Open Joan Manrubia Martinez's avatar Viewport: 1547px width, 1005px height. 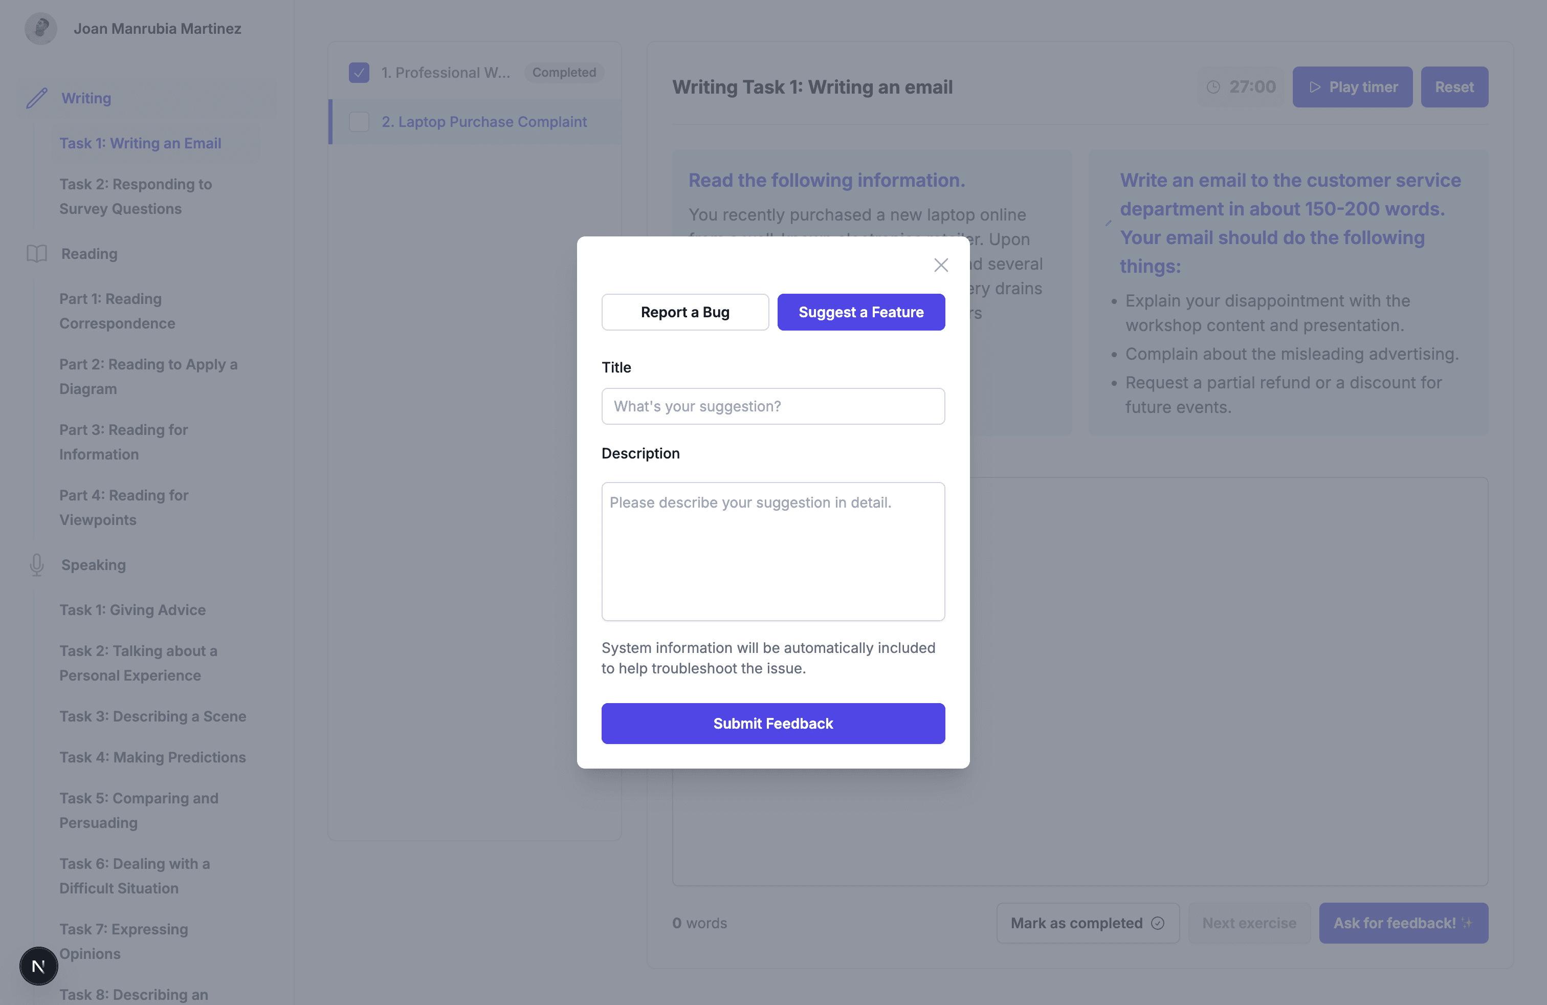(x=40, y=28)
